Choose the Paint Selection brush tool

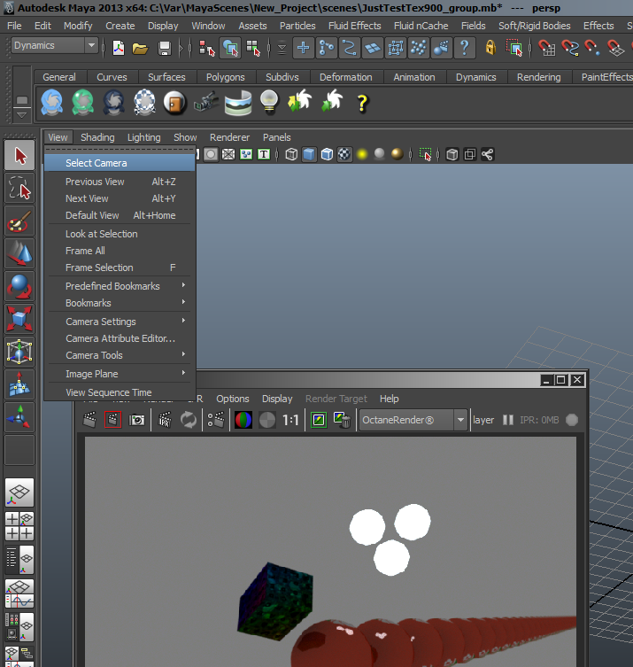19,221
